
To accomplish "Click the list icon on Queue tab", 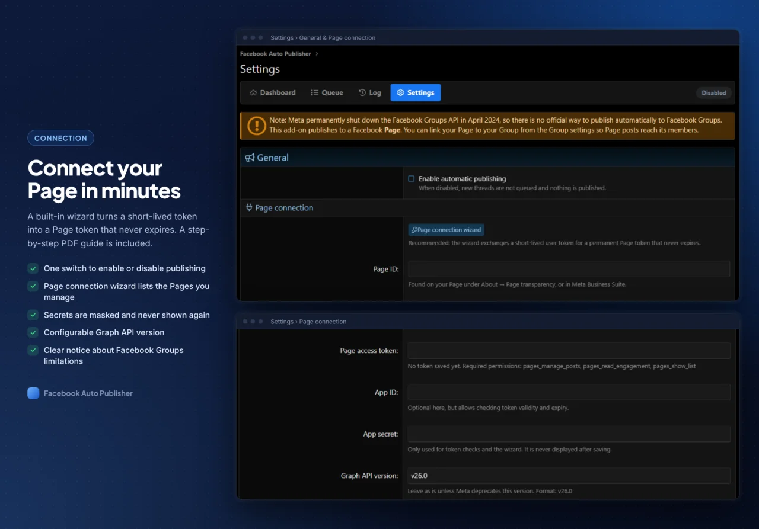I will point(315,92).
